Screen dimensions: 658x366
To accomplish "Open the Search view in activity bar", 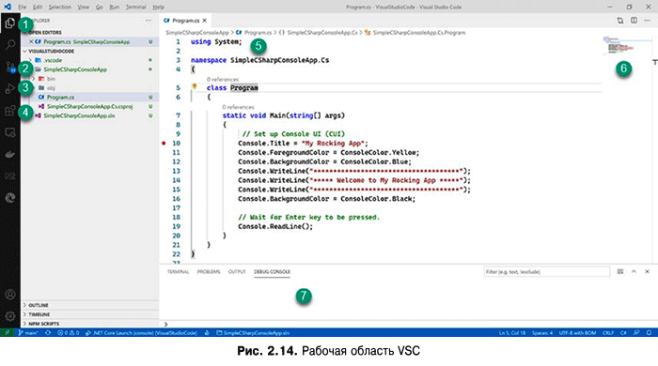I will [10, 44].
